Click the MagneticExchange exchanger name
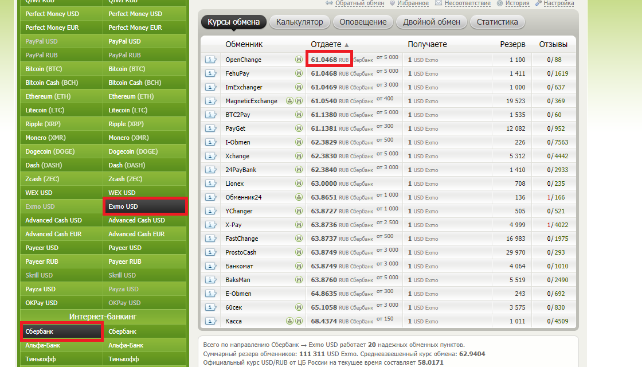The height and width of the screenshot is (367, 642). pos(252,101)
